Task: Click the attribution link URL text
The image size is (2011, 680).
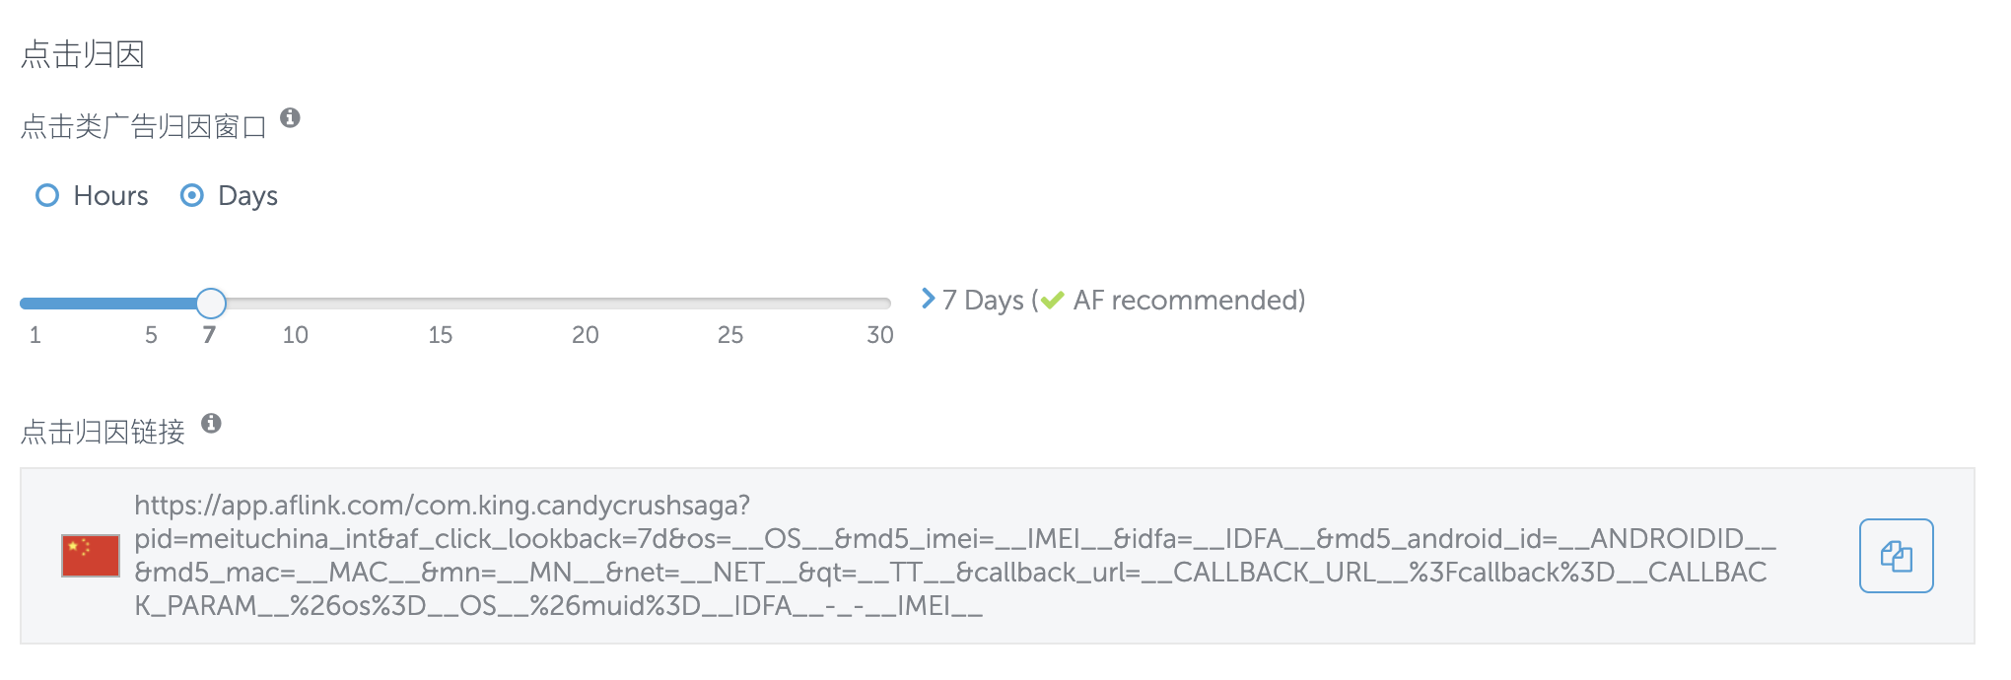Action: click(x=954, y=556)
